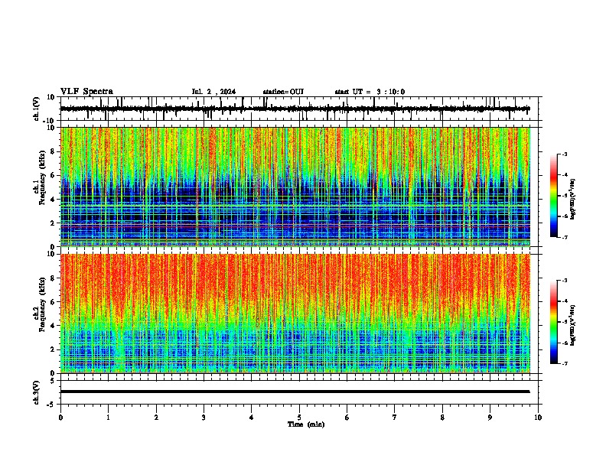Click the "6" kHz tick of ch.1 spectrogram

coord(53,176)
